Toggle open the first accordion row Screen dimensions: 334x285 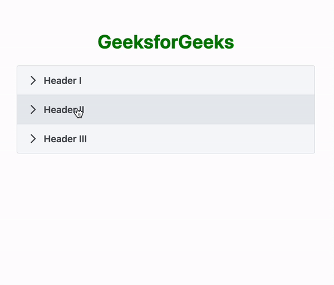point(166,80)
